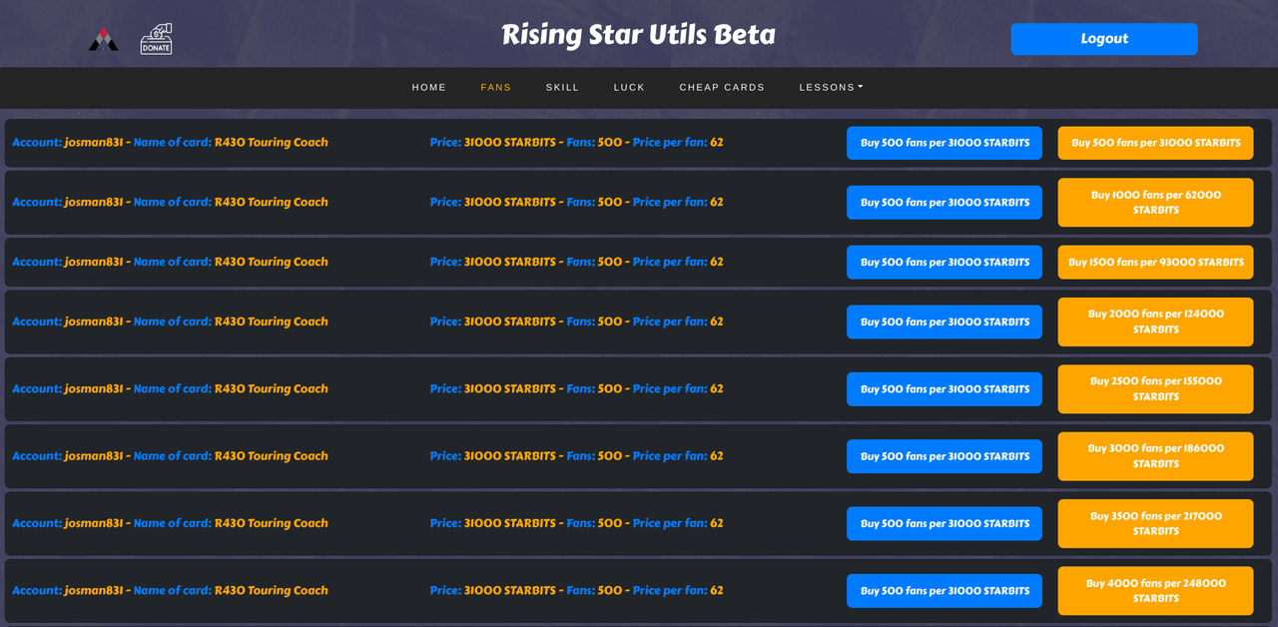Open the Skill page
1278x627 pixels.
(562, 87)
